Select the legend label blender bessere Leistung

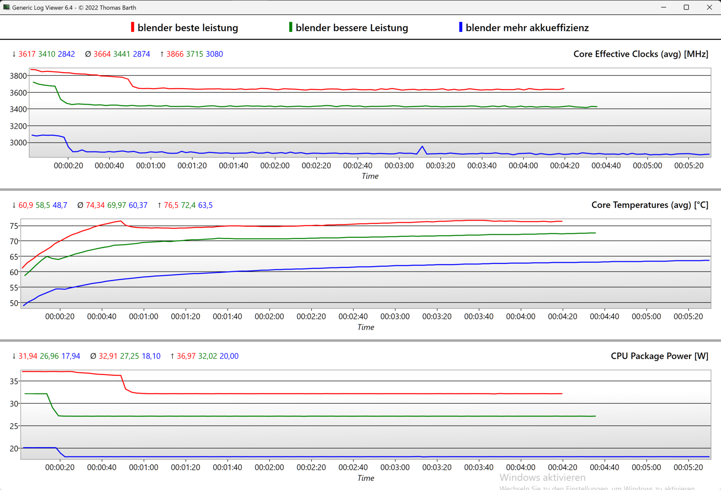(352, 28)
